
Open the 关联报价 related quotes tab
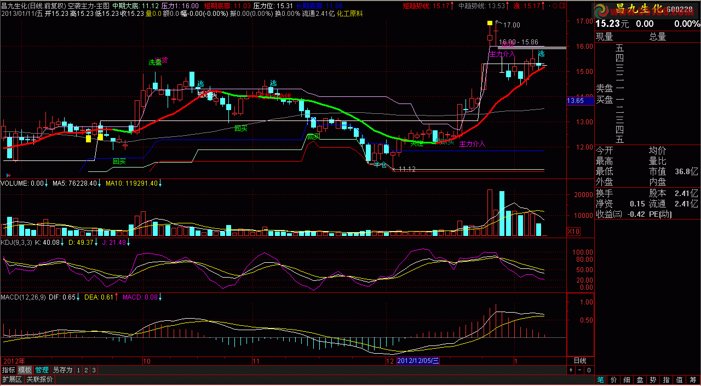pos(40,379)
